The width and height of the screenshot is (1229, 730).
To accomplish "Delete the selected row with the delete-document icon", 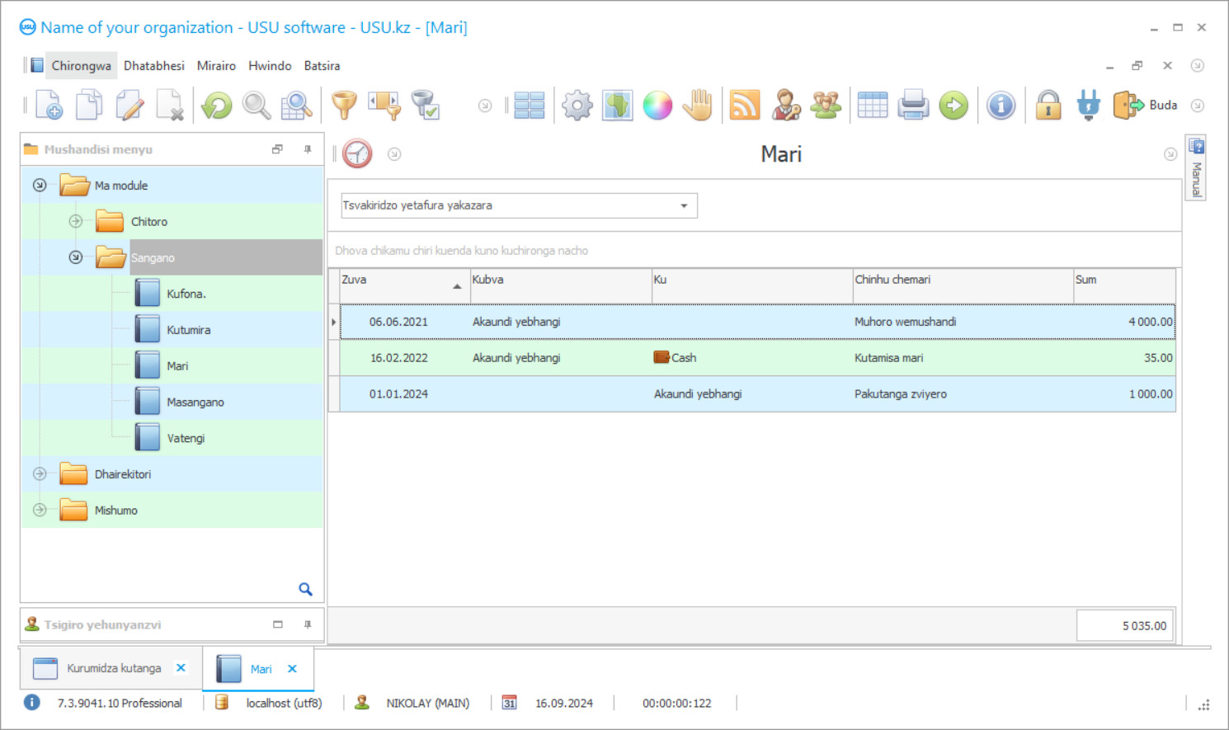I will (170, 105).
